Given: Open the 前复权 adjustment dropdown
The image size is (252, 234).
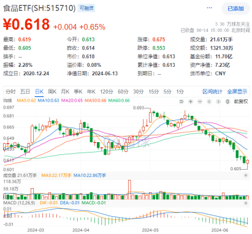Looking at the screenshot, I should (241, 102).
